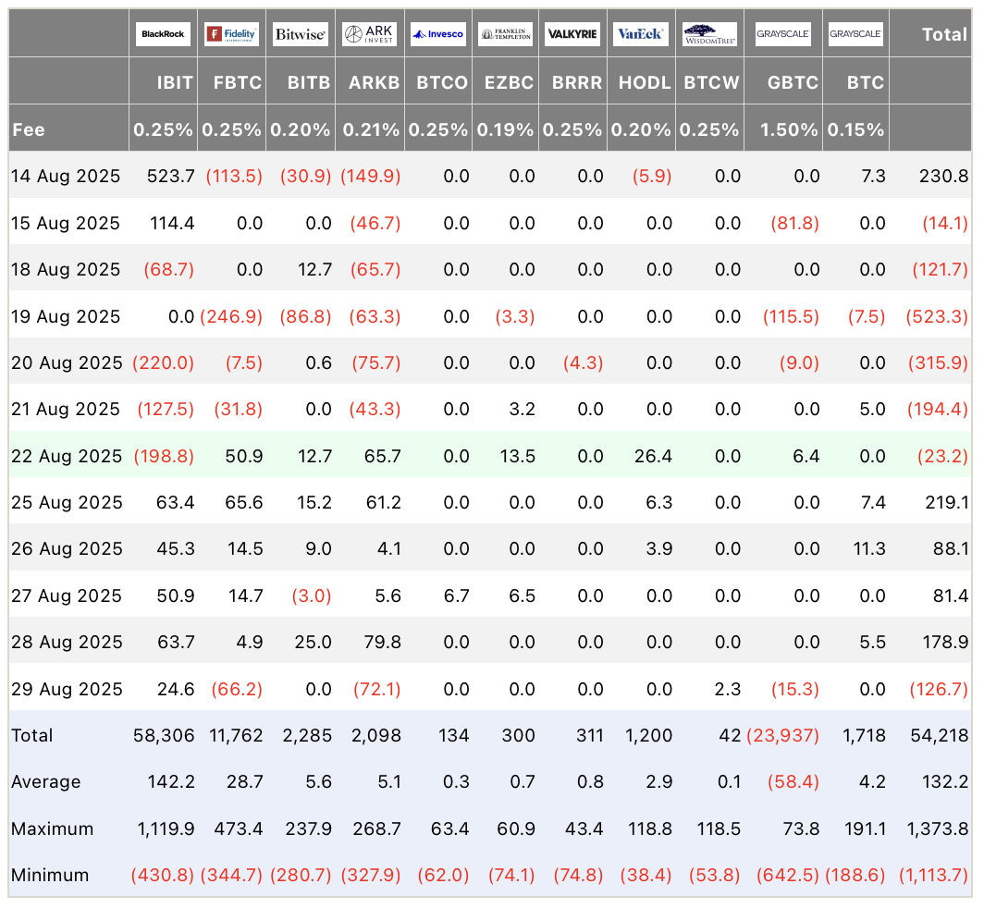984x908 pixels.
Task: Open the Invesco logo
Action: 437,34
